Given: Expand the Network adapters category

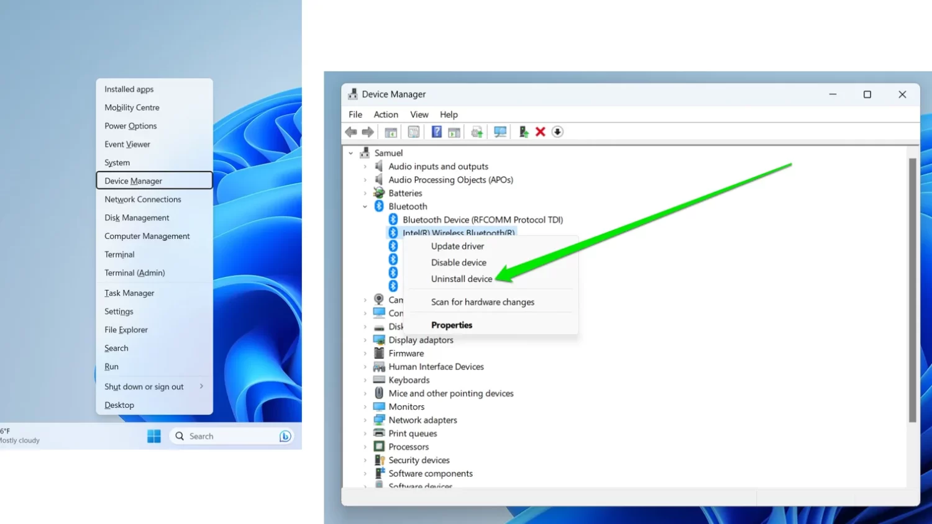Looking at the screenshot, I should (x=365, y=420).
